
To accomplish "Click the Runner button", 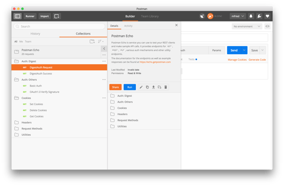I will pyautogui.click(x=30, y=16).
